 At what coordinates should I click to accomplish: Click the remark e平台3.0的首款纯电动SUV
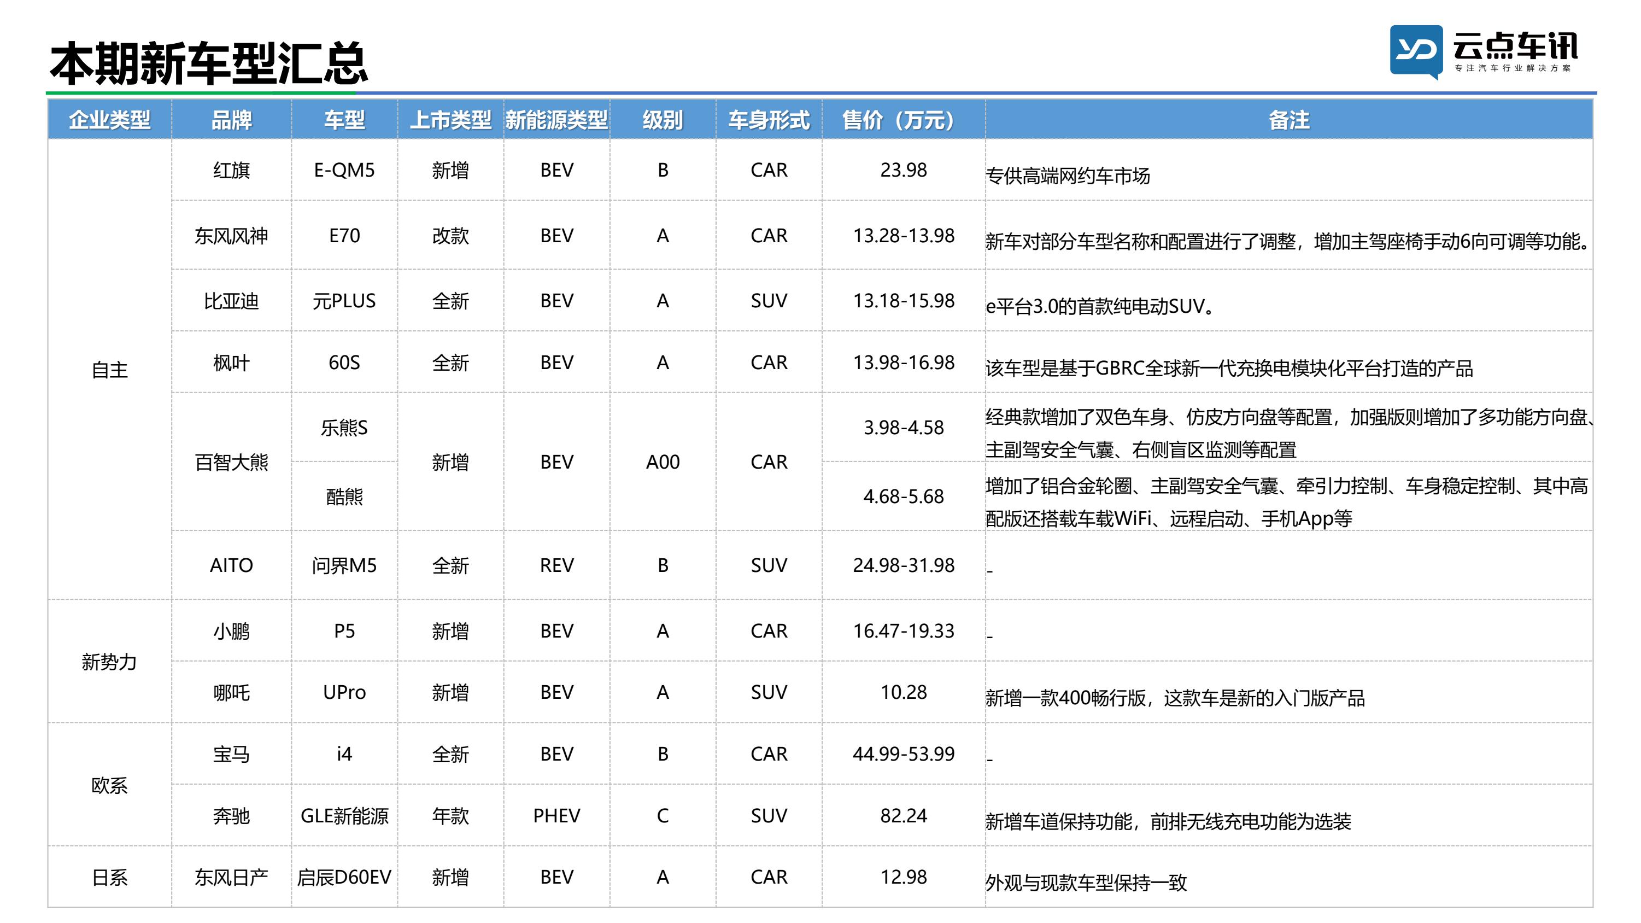(1099, 307)
